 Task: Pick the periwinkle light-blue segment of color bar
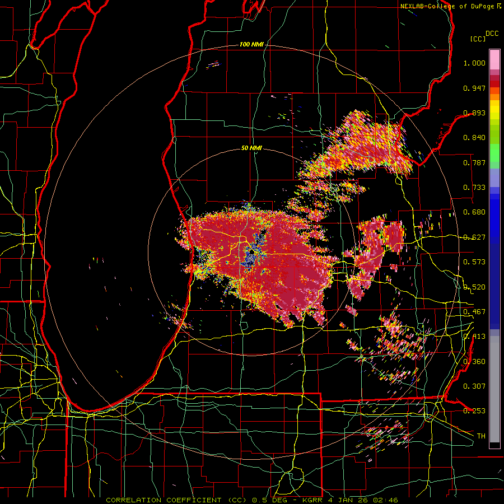click(x=494, y=178)
